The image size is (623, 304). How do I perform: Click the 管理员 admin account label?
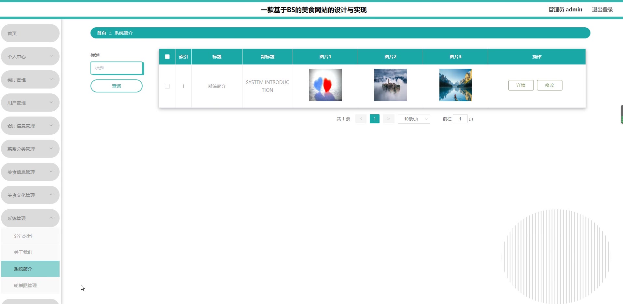pyautogui.click(x=565, y=9)
